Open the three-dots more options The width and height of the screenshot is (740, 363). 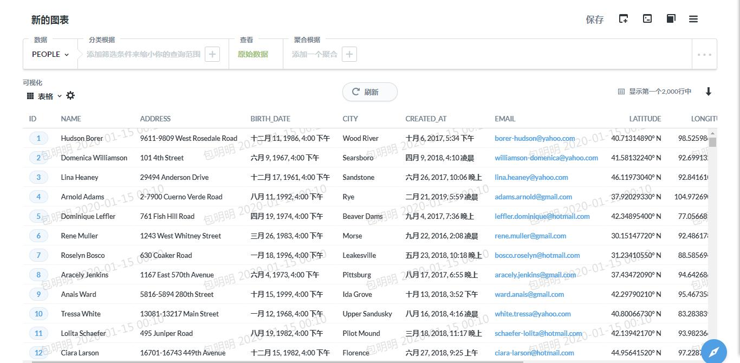point(704,54)
